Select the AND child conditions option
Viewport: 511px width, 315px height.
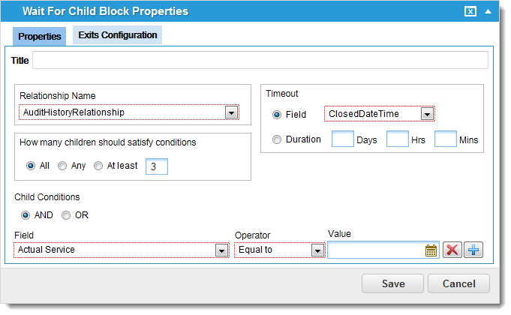point(26,215)
